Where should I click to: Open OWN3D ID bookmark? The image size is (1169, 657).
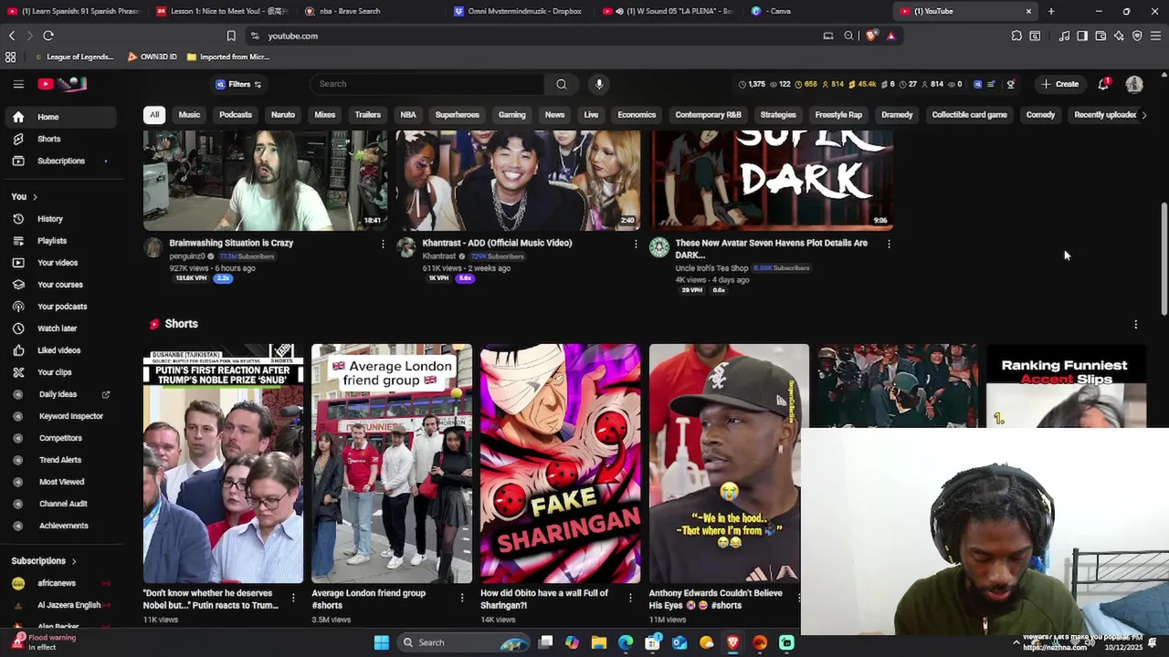(x=152, y=57)
